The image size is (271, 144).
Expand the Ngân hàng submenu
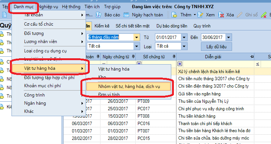pos(49,103)
